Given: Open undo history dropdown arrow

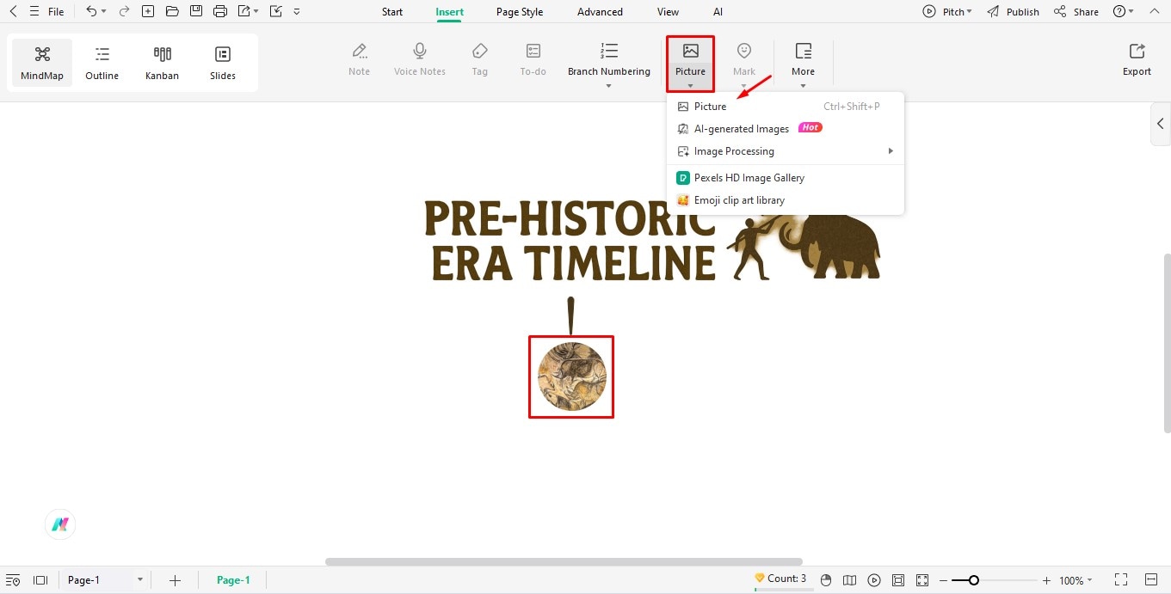Looking at the screenshot, I should [104, 12].
